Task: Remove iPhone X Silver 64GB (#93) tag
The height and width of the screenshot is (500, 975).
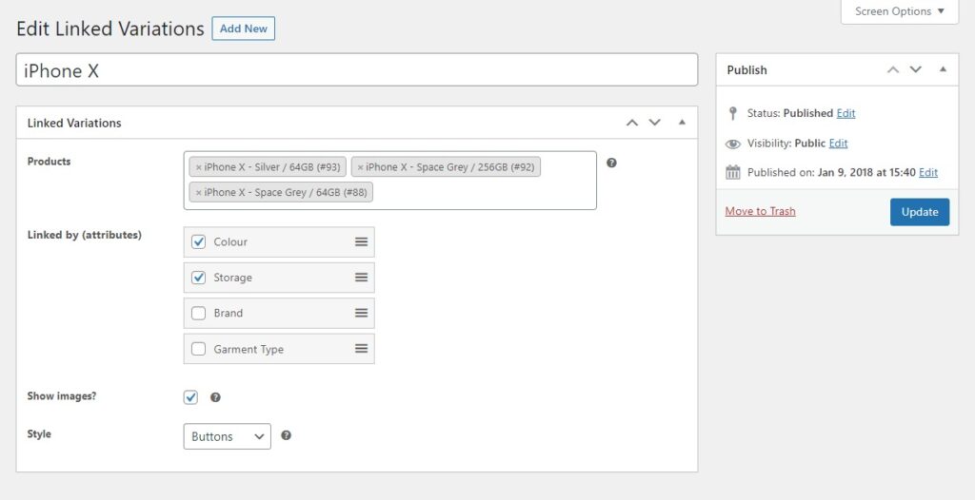Action: 198,167
